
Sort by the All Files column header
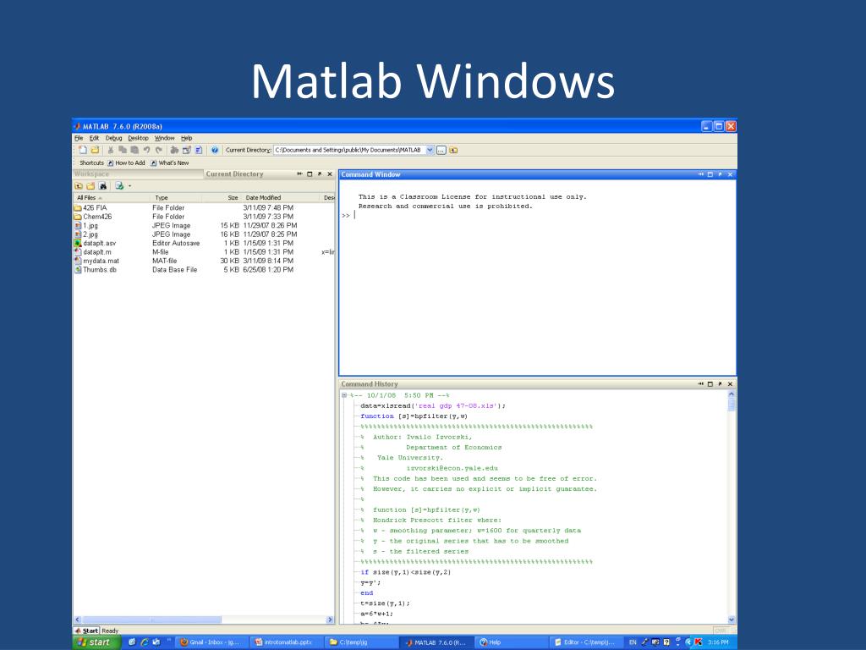(111, 198)
